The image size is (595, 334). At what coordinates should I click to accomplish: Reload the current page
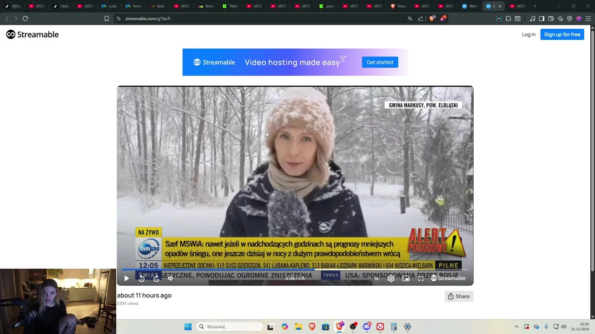click(x=26, y=19)
